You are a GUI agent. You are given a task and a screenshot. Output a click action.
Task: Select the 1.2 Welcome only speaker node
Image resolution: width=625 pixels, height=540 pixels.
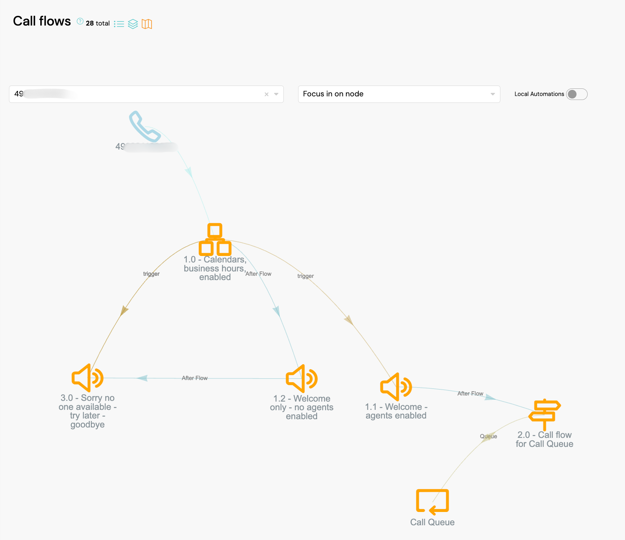click(x=301, y=379)
